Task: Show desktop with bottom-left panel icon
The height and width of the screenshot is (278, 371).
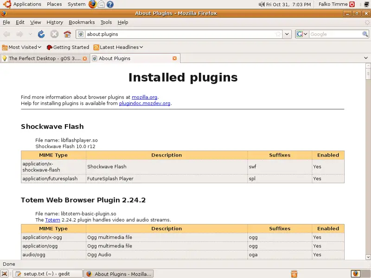Action: [x=5, y=274]
